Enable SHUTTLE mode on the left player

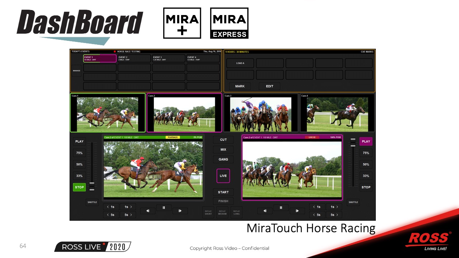pyautogui.click(x=92, y=202)
